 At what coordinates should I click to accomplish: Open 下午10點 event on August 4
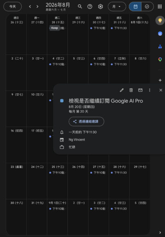[57, 64]
